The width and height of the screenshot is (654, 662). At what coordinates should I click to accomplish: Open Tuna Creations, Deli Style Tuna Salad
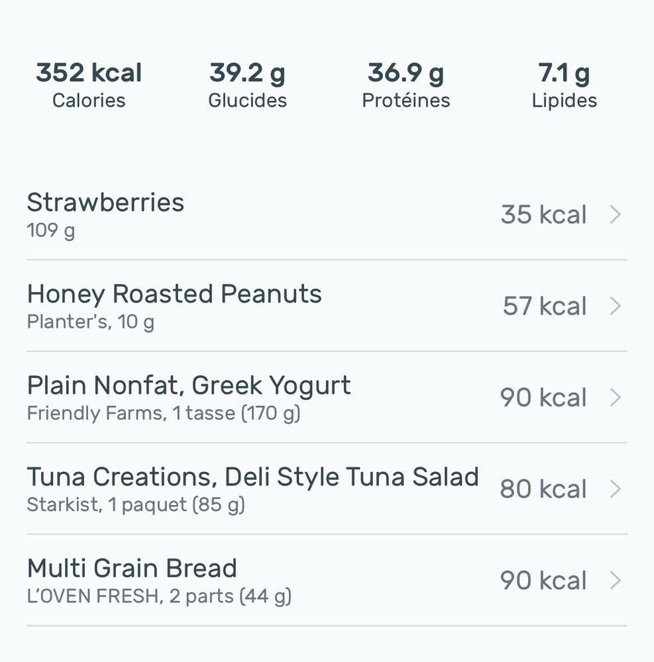tap(252, 477)
